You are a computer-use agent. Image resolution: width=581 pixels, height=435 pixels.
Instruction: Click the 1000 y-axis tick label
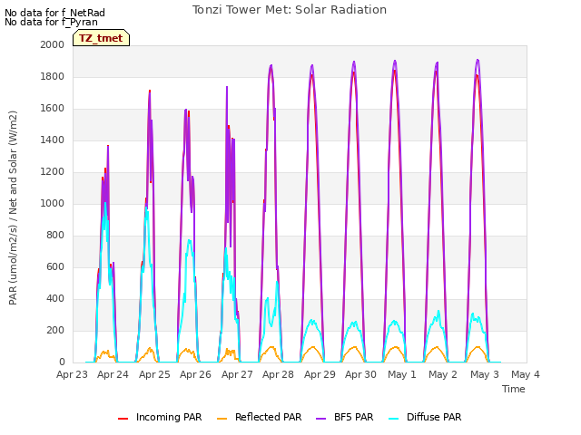(53, 203)
